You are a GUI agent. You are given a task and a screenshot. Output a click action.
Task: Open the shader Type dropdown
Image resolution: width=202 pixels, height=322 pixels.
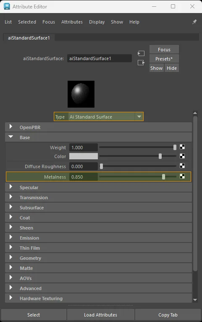(x=99, y=116)
